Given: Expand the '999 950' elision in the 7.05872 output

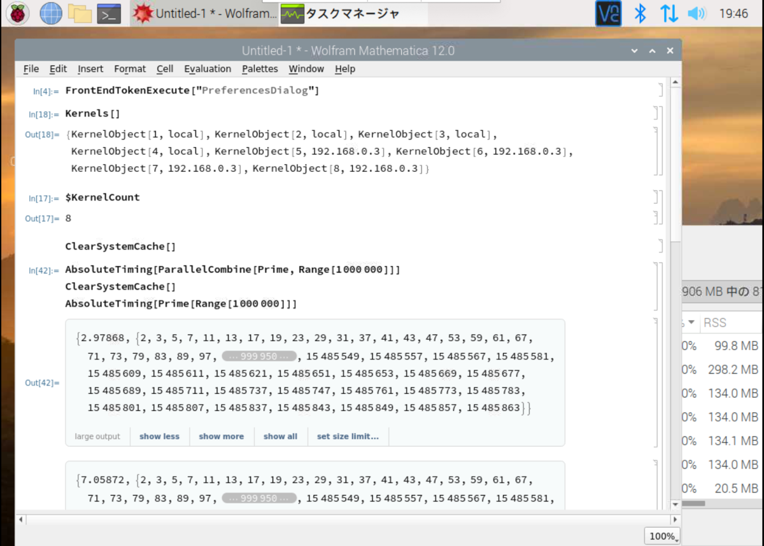Looking at the screenshot, I should (259, 498).
